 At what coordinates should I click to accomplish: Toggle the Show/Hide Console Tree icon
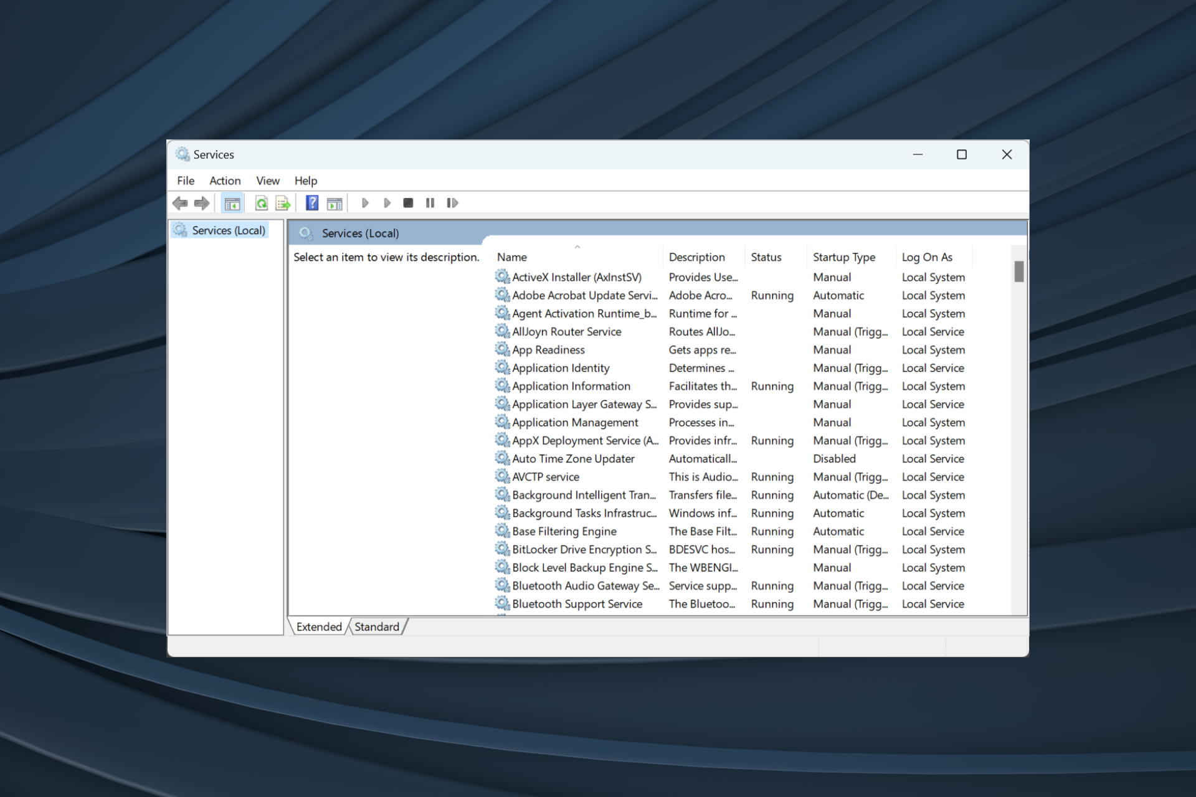[232, 202]
